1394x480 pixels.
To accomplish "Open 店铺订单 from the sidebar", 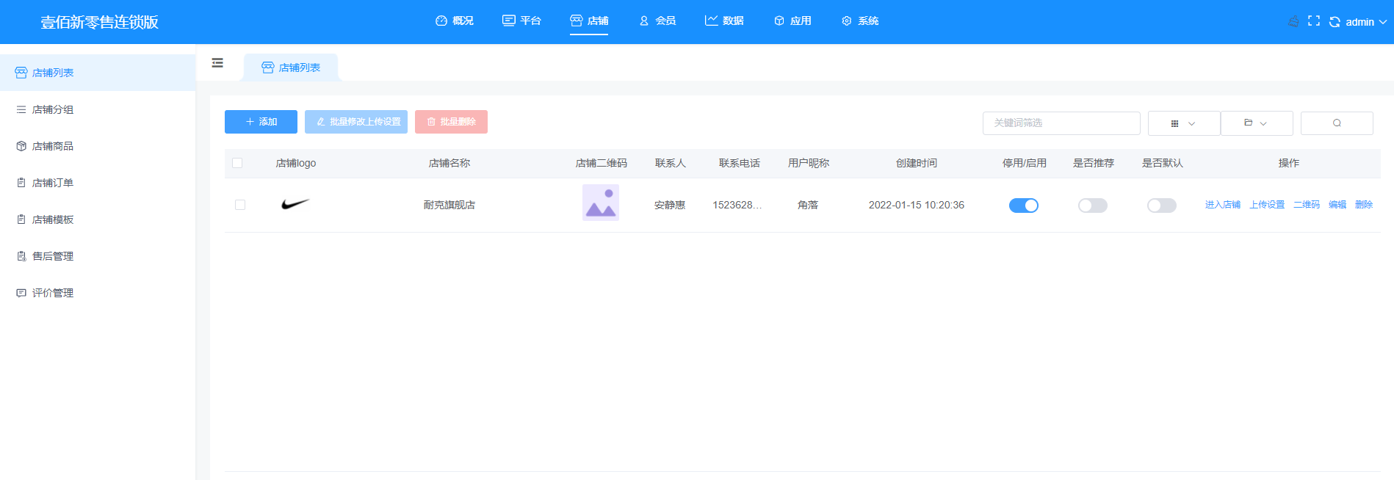I will coord(98,183).
